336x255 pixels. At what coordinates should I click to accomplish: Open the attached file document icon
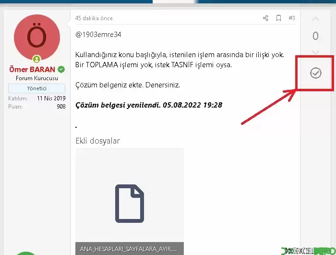[130, 204]
